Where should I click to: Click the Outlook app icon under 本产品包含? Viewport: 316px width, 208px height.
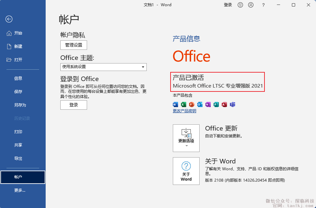200,104
